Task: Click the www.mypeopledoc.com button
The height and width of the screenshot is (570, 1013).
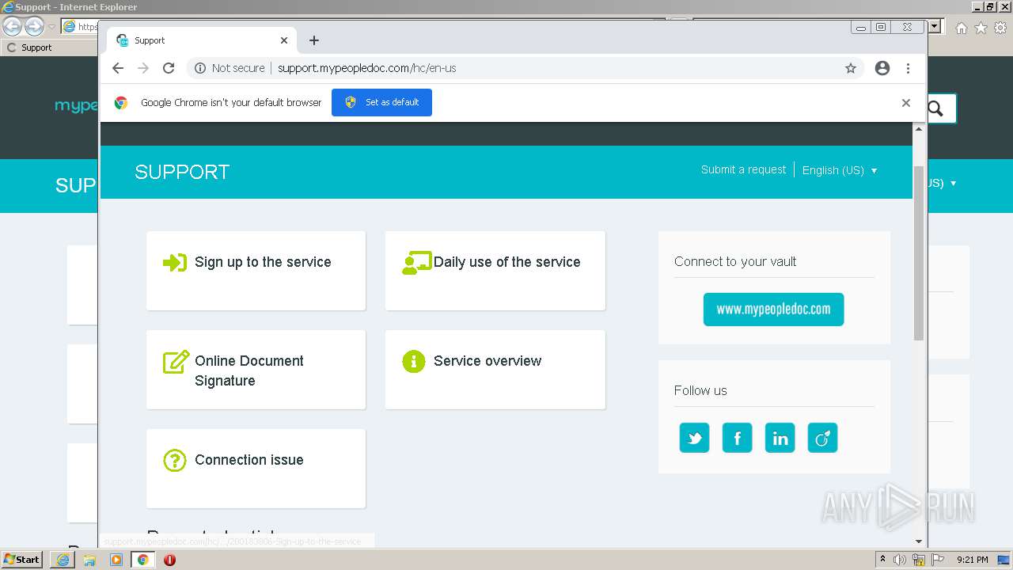Action: tap(773, 310)
